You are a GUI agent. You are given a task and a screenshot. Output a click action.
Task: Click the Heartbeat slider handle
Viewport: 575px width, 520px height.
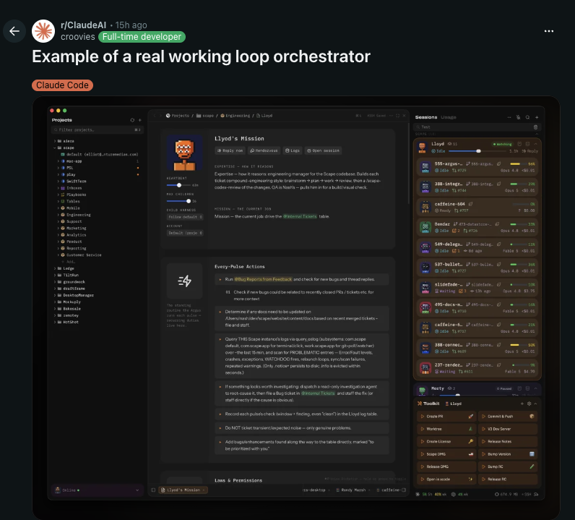[x=179, y=185]
